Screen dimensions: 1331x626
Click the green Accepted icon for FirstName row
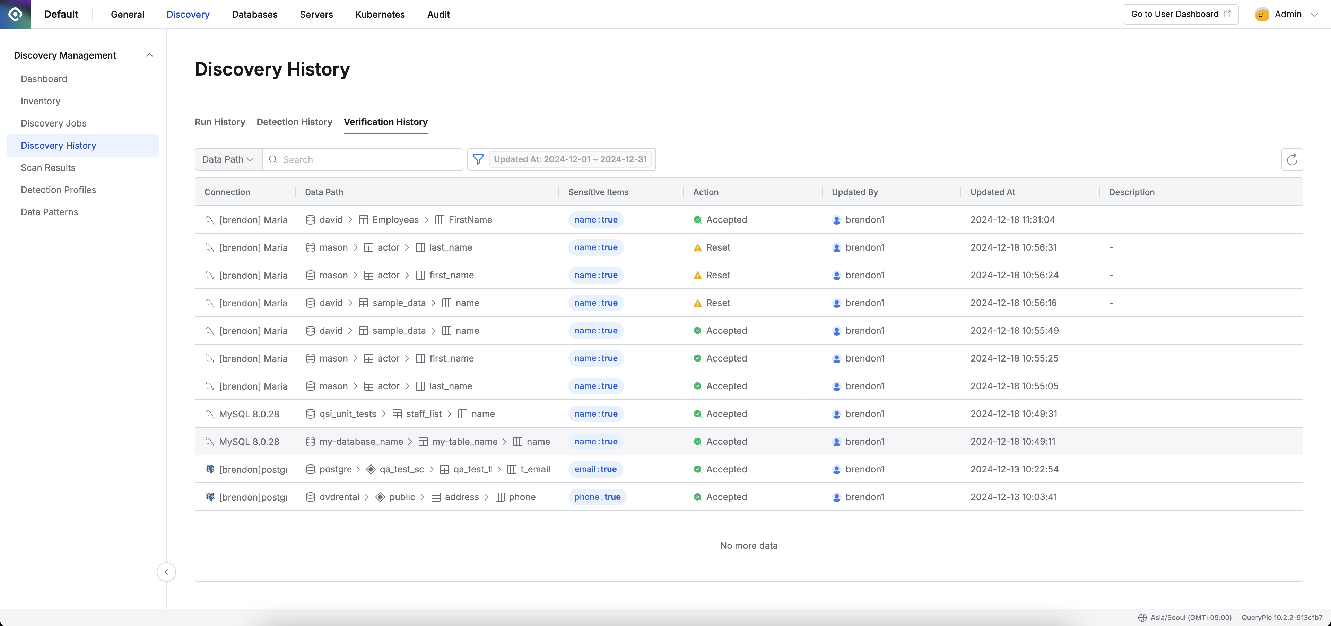pyautogui.click(x=697, y=220)
